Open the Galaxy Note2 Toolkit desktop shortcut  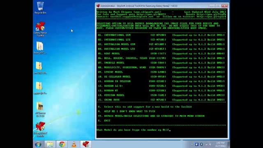pos(40,129)
